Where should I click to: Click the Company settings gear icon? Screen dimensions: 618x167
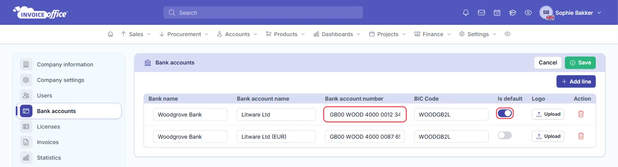point(26,80)
